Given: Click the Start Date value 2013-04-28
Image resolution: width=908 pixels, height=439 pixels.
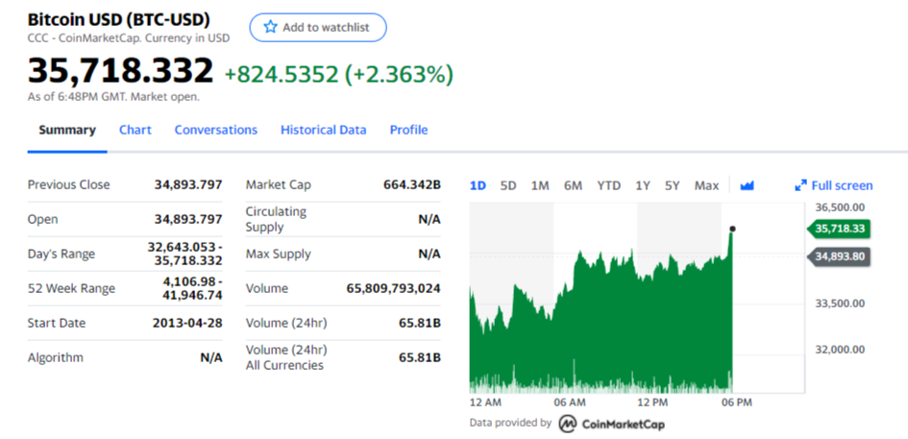Looking at the screenshot, I should pyautogui.click(x=187, y=323).
